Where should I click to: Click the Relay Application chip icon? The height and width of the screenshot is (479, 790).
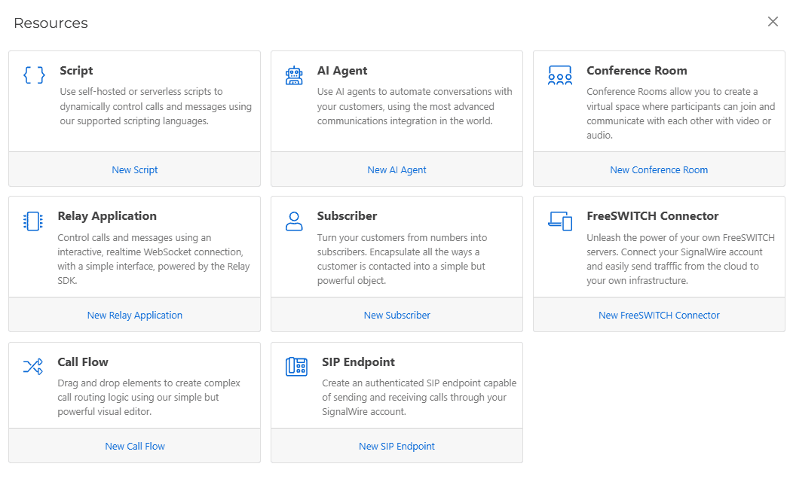[x=33, y=221]
